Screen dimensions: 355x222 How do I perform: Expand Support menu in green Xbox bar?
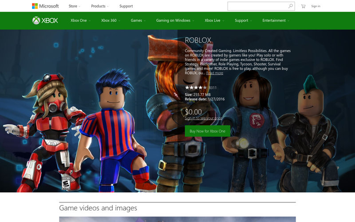(x=243, y=20)
